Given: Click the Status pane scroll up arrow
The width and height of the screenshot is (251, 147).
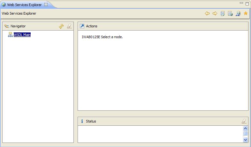Looking at the screenshot, I should (245, 128).
